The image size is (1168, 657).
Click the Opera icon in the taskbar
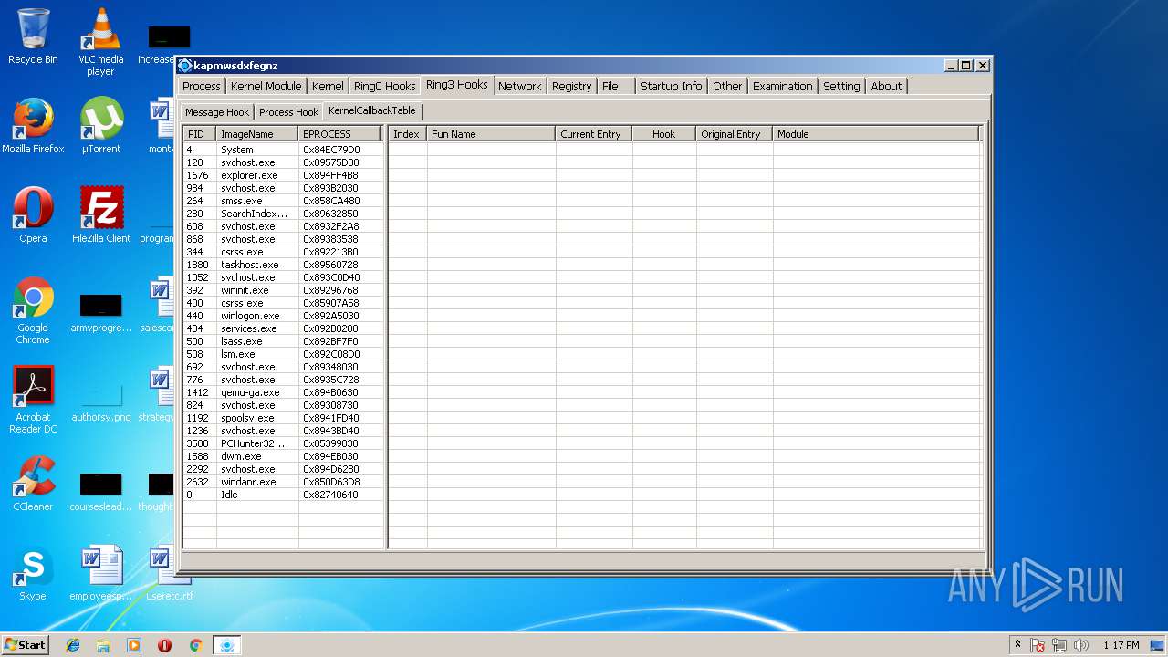164,645
